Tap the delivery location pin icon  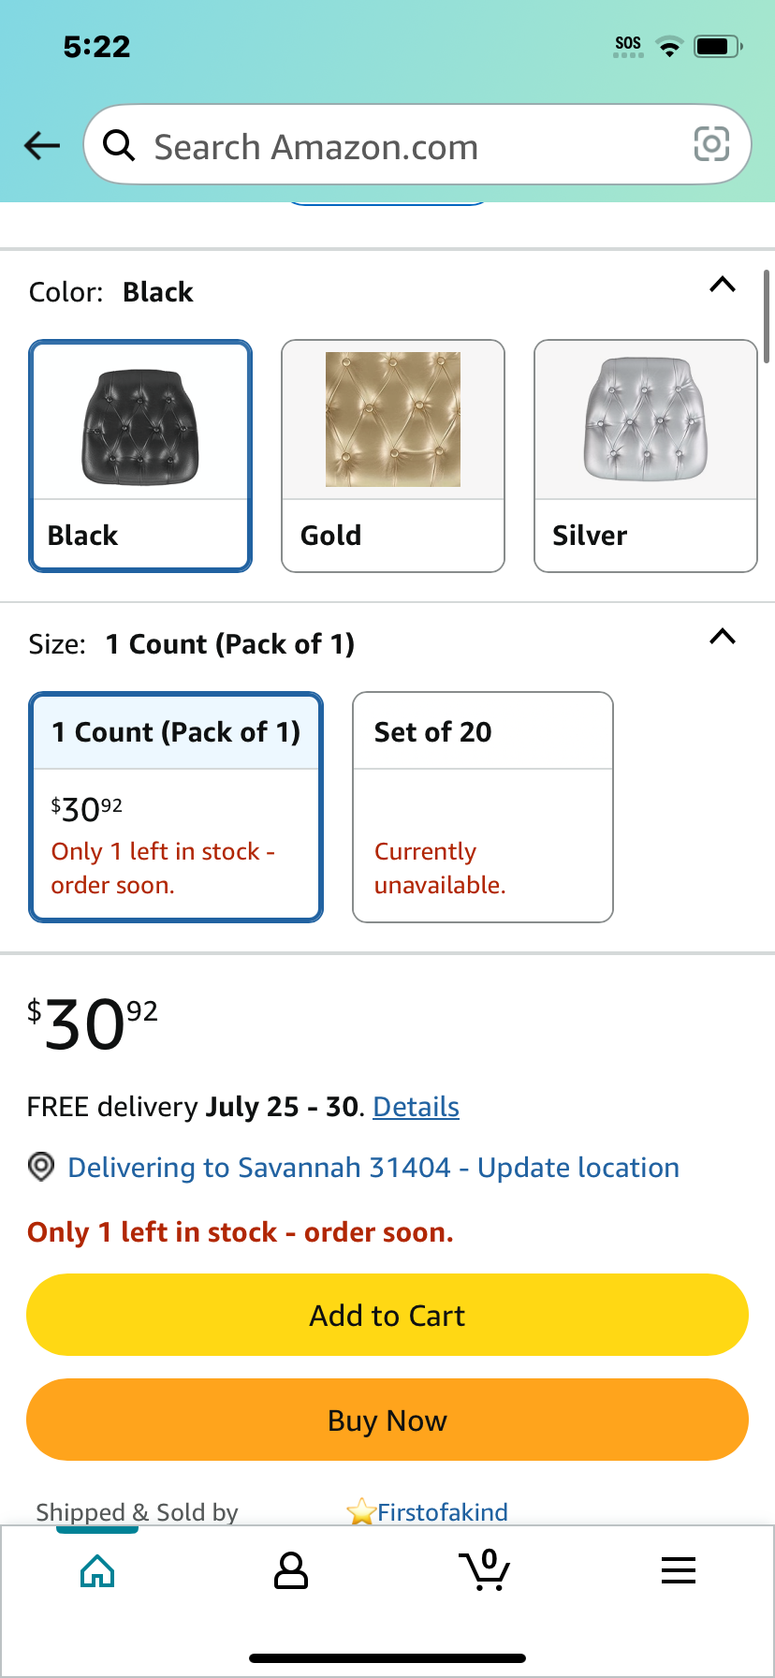coord(40,1167)
